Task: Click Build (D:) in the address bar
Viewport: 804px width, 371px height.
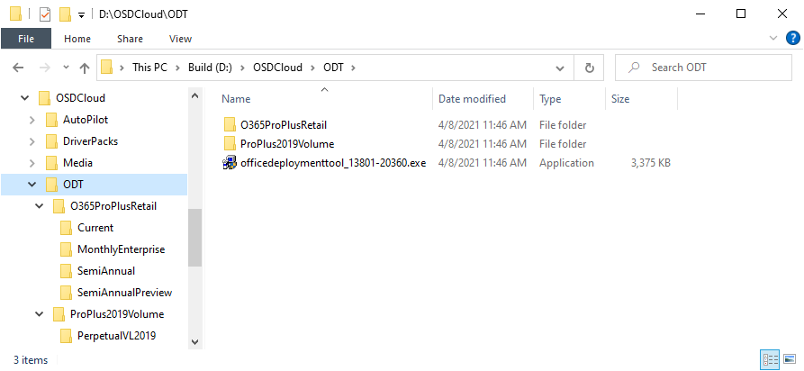Action: (211, 68)
